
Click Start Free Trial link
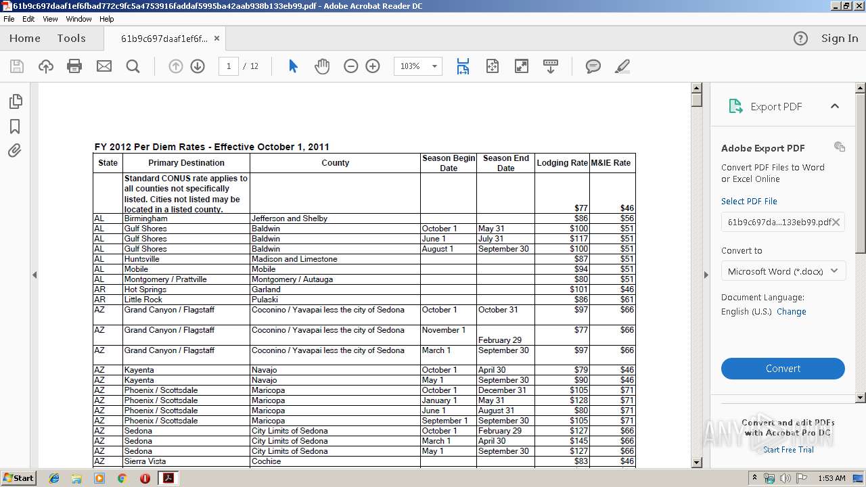point(788,449)
